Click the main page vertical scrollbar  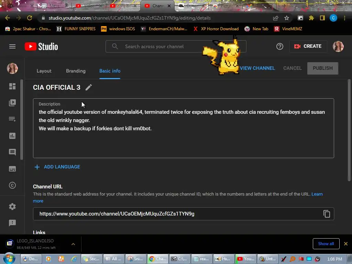(349, 130)
